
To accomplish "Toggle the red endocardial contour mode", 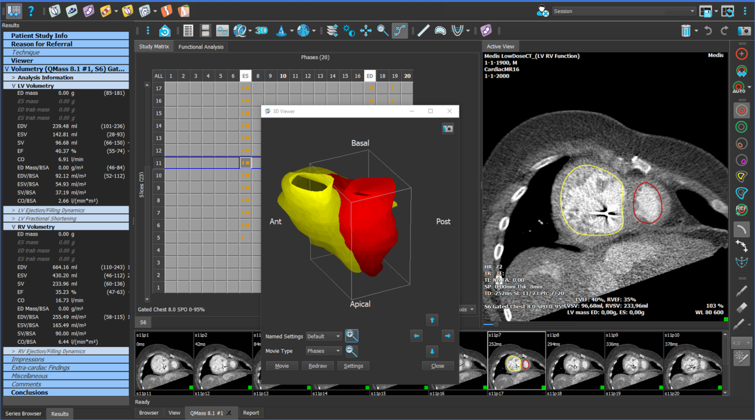I will (741, 111).
